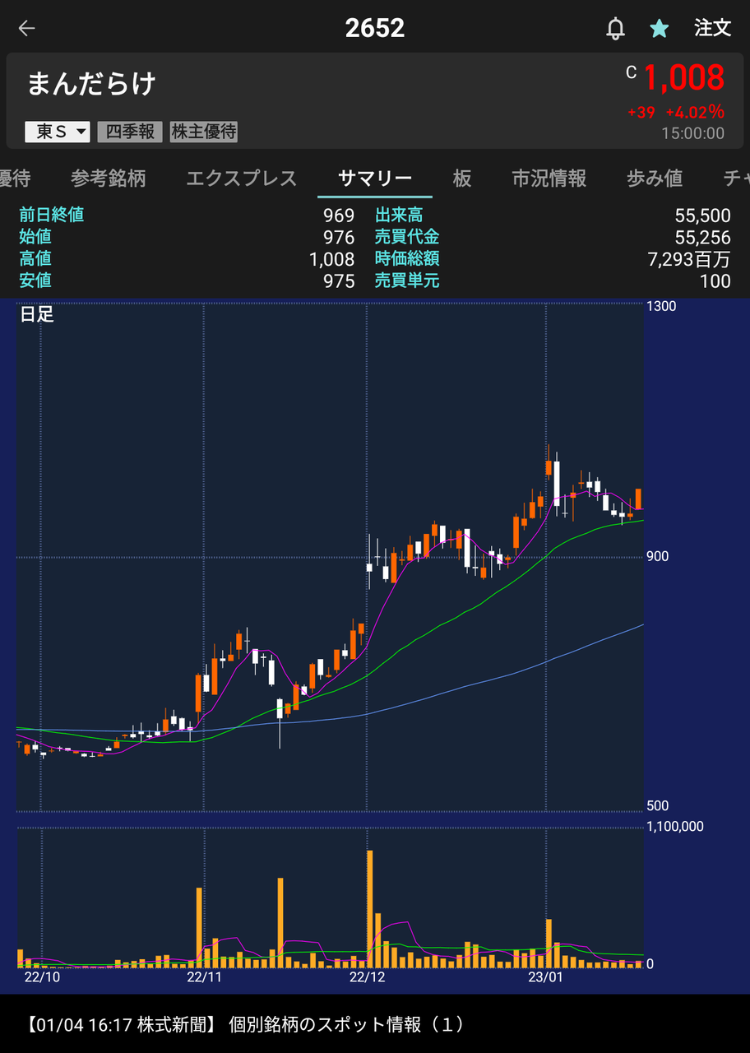750x1053 pixels.
Task: Tap the 時価総額 value 7,293百万
Action: [689, 259]
